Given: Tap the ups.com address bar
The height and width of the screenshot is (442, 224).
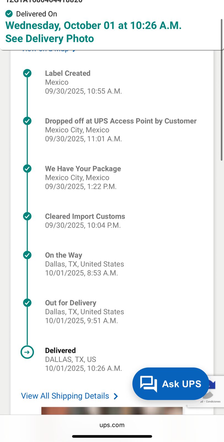Looking at the screenshot, I should pos(112,425).
